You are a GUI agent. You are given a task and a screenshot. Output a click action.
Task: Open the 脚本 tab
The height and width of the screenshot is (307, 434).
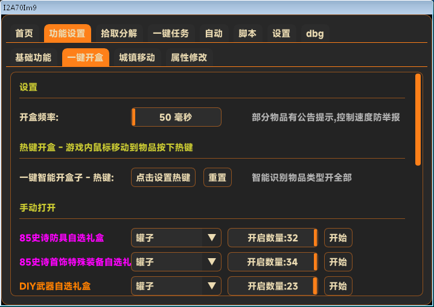pos(247,34)
